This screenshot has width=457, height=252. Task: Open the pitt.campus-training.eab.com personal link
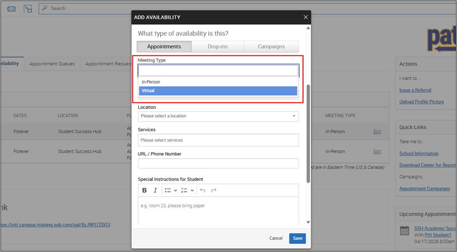55,225
